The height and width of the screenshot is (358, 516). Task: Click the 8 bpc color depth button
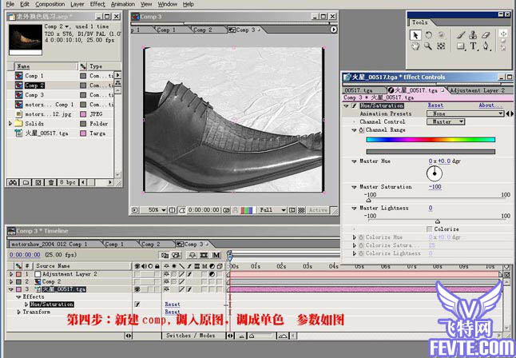[x=67, y=182]
